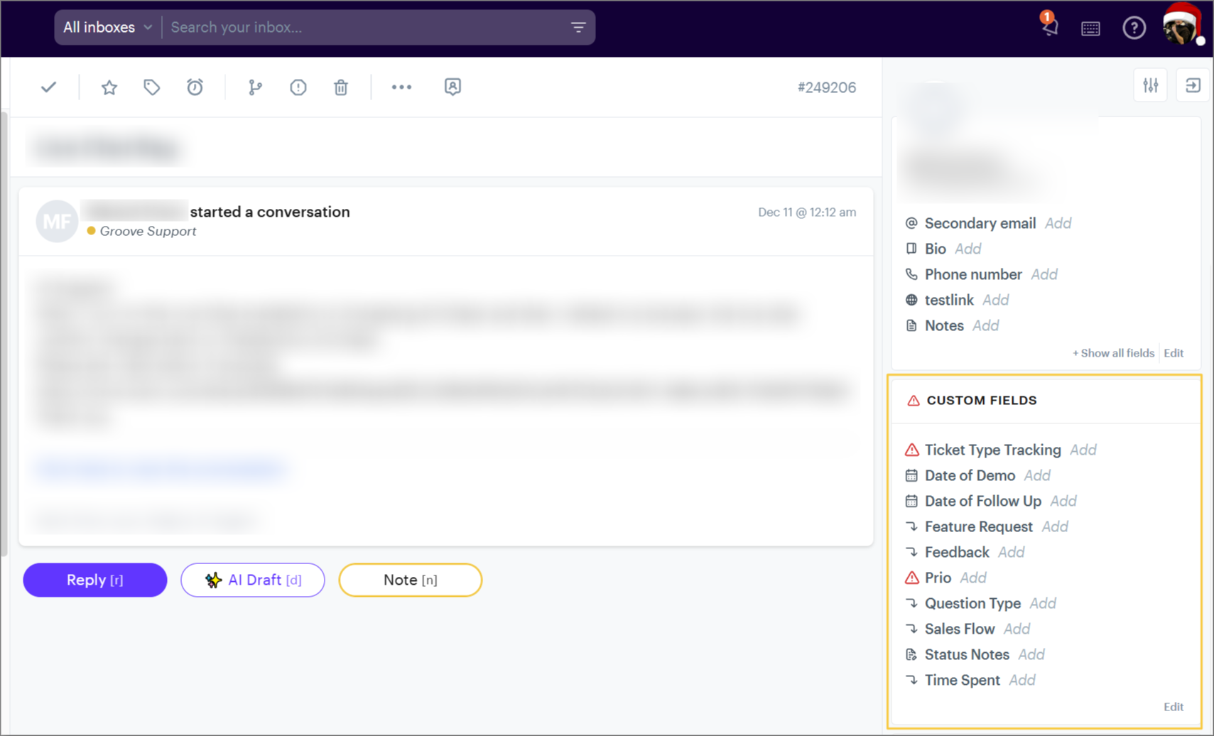The width and height of the screenshot is (1214, 736).
Task: Add Status Notes
Action: [x=1031, y=654]
